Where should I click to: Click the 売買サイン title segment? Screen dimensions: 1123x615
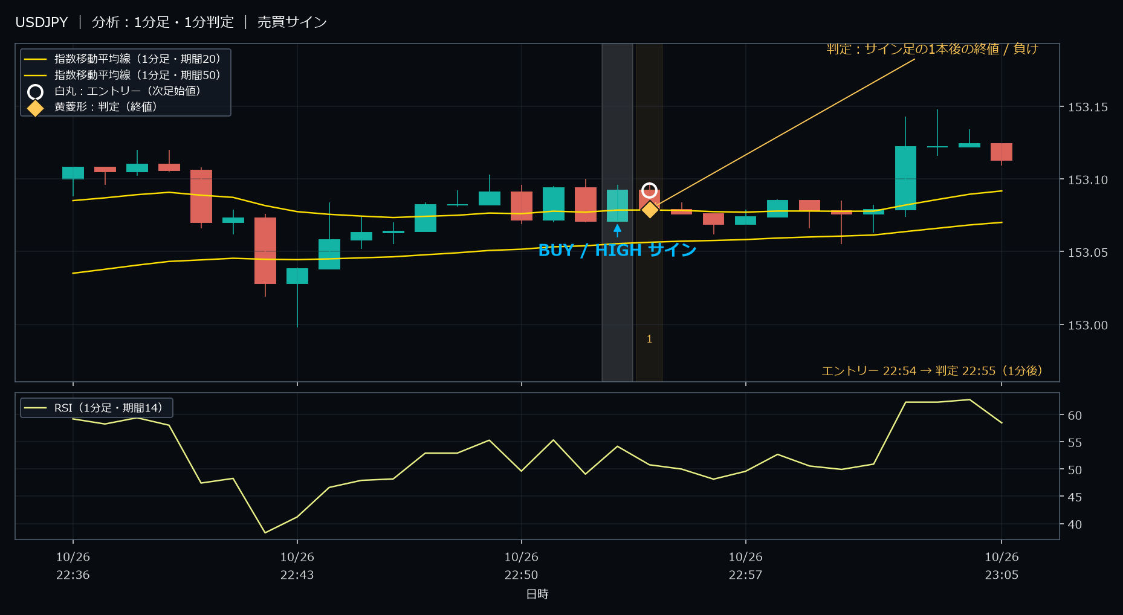pos(292,22)
